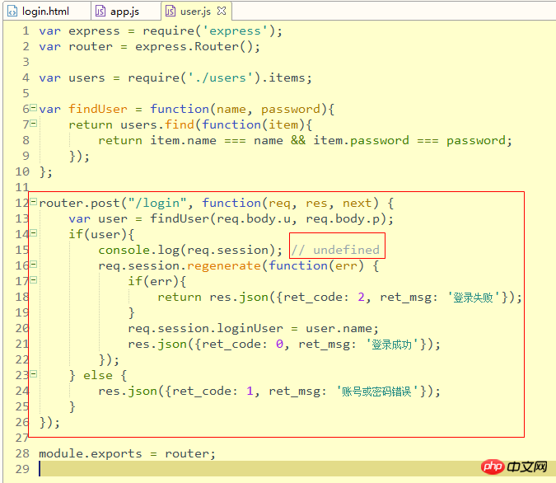Click '登录失败' string on line 18
This screenshot has height=483, width=556.
pos(473,297)
